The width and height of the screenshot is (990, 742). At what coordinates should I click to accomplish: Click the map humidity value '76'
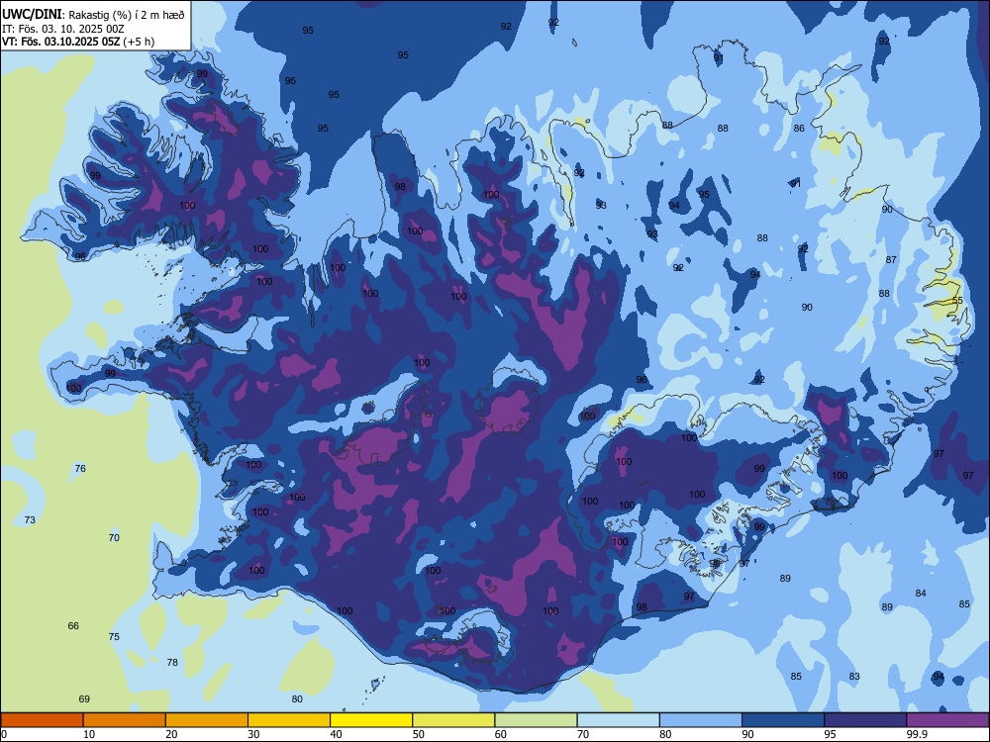pyautogui.click(x=80, y=468)
